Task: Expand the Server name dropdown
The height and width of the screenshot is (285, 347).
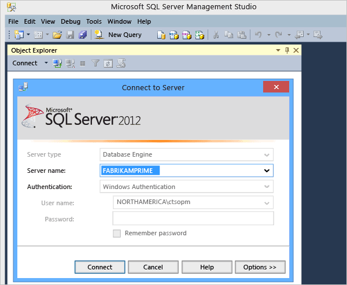Action: pos(267,171)
